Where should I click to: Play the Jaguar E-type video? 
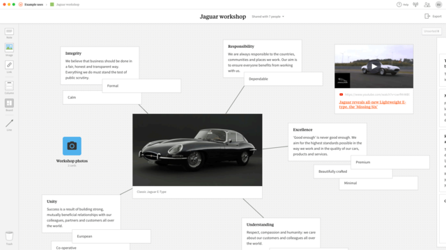click(374, 67)
